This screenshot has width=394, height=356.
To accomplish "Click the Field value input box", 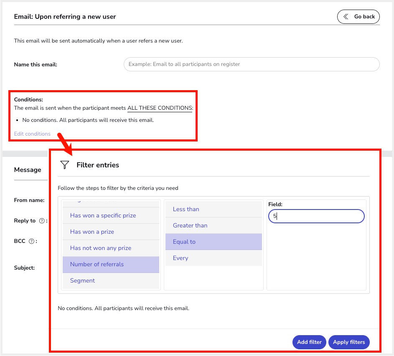I will [316, 216].
